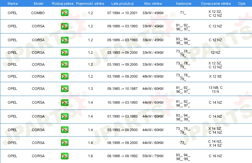Viewport: 252px width, 163px height.
Task: Click fuel icon for 1.2 CORSA with bodies 91_, 92_
Action: [x=64, y=26]
